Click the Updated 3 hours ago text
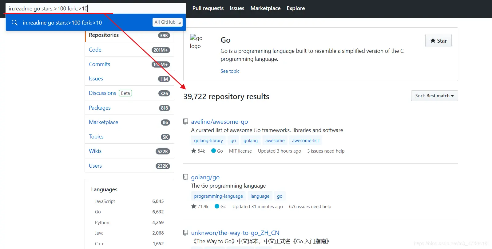The height and width of the screenshot is (249, 492). pos(279,151)
